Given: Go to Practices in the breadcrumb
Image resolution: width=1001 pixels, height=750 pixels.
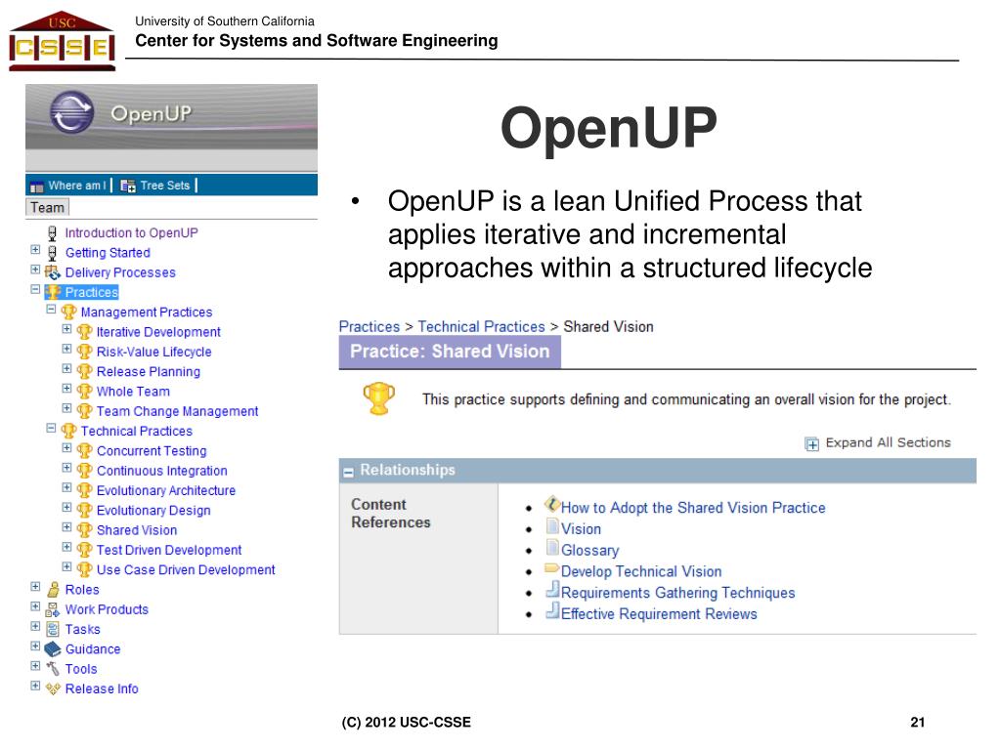Looking at the screenshot, I should [369, 326].
